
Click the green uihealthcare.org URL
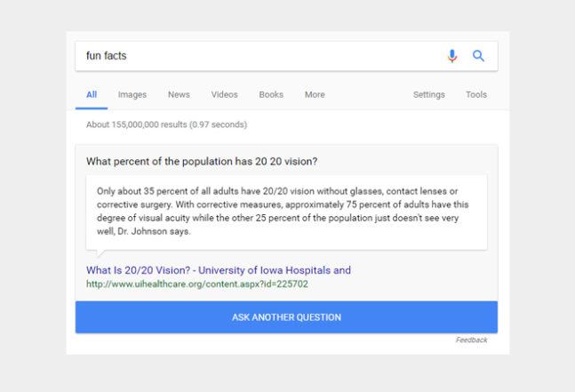pos(196,284)
